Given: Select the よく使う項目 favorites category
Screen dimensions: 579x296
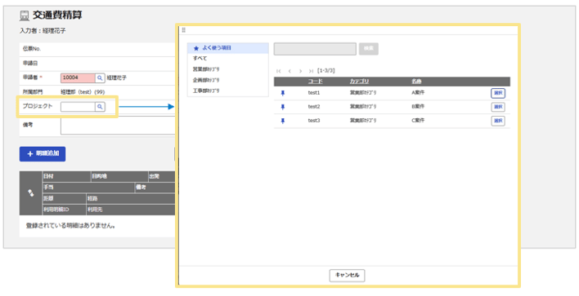Looking at the screenshot, I should click(228, 48).
